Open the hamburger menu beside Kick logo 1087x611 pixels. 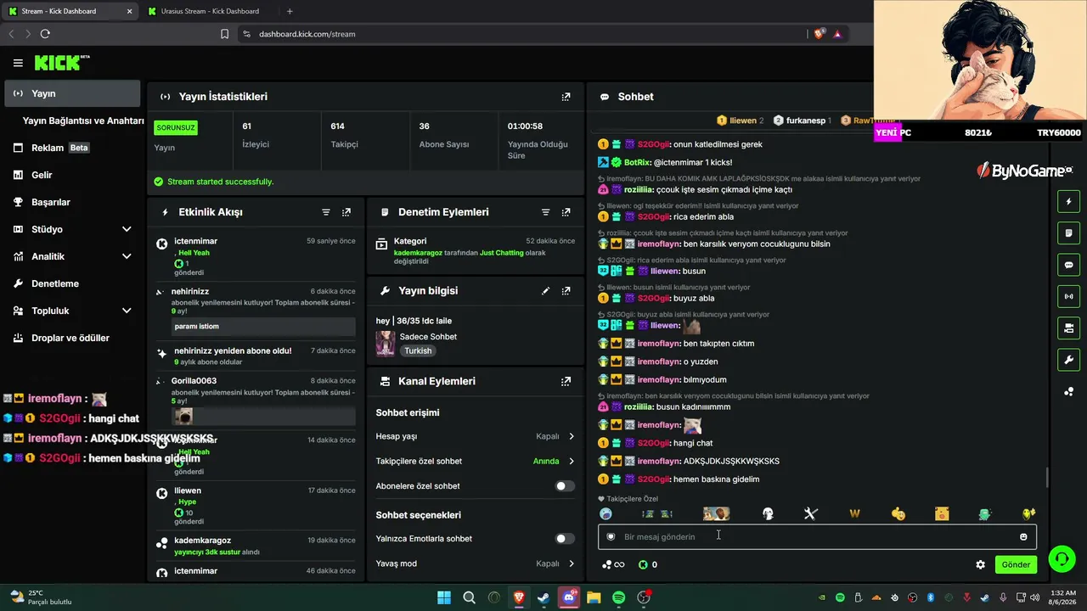pos(18,63)
